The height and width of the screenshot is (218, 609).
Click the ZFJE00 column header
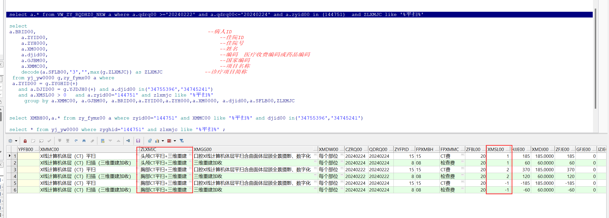565,149
